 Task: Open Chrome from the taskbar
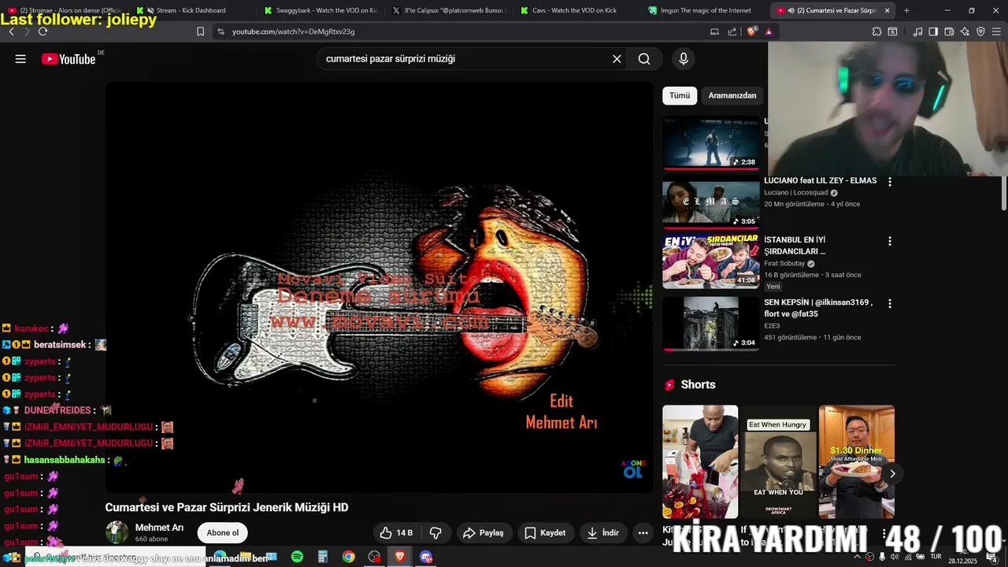348,557
